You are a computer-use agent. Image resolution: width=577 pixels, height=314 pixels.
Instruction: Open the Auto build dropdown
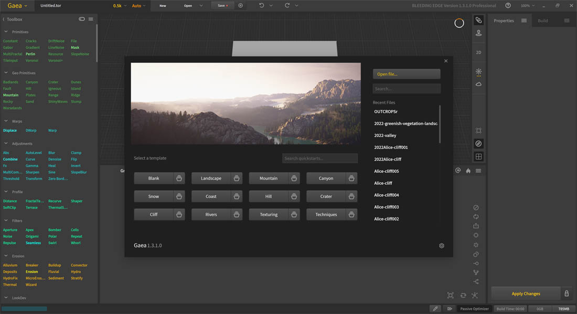[138, 6]
